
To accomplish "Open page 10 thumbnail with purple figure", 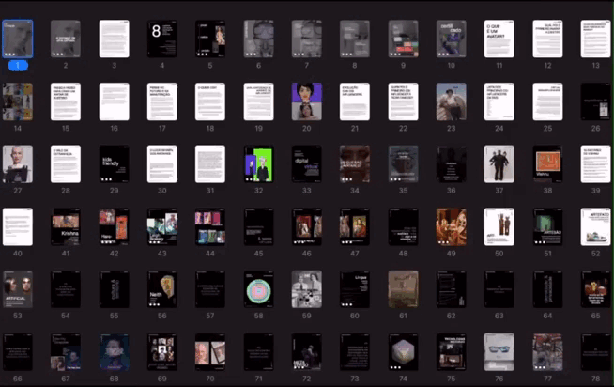I will click(451, 39).
